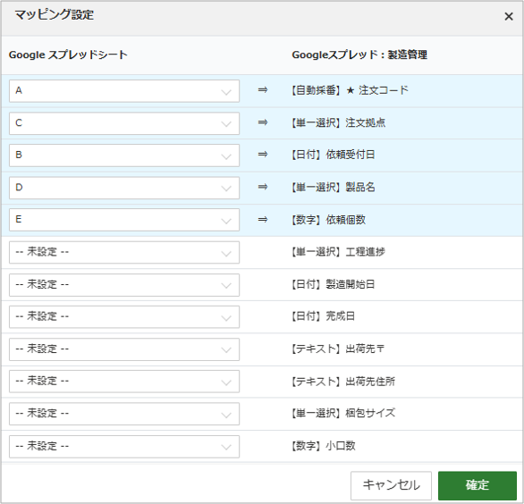Close the マッピング設定 dialog with X

coord(508,16)
